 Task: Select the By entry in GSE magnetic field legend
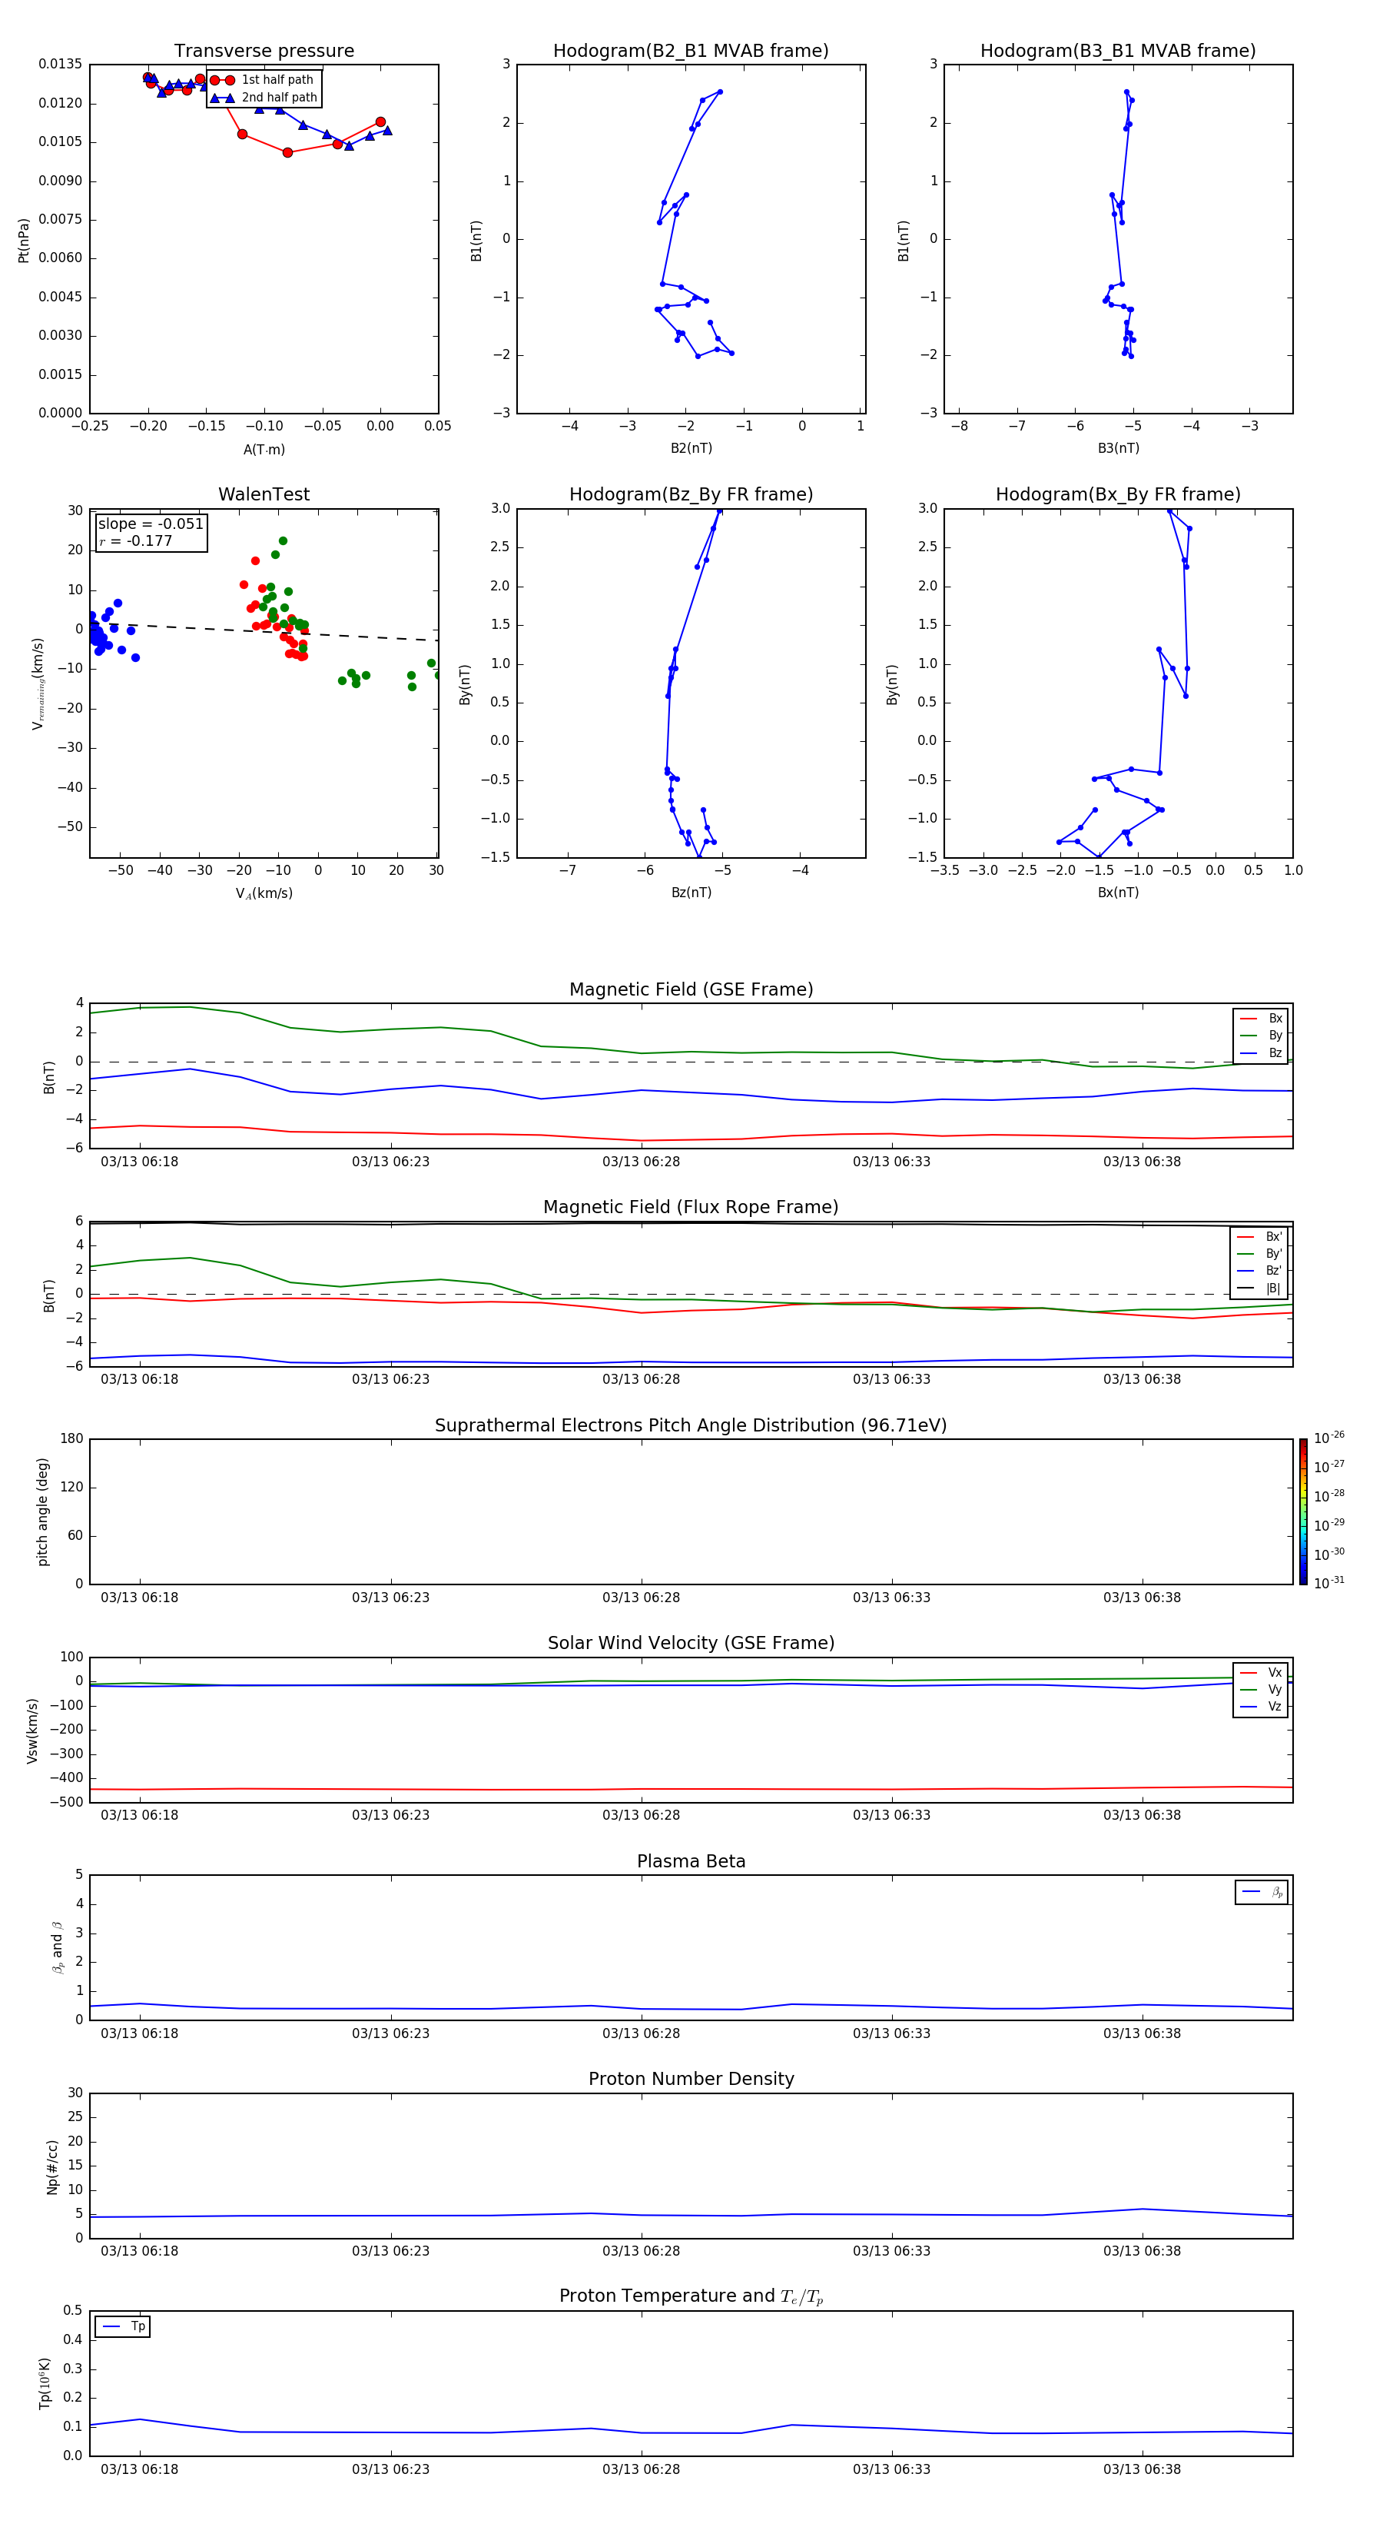coord(1262,1036)
